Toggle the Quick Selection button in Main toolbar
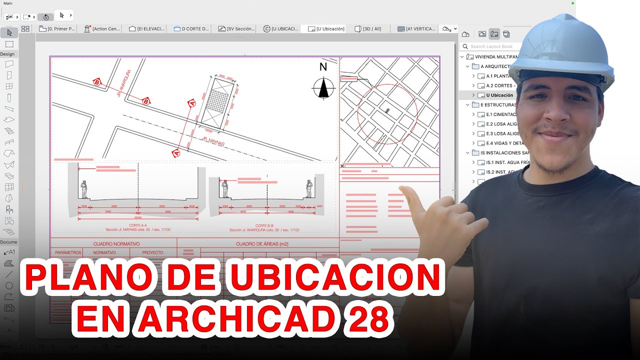Image resolution: width=640 pixels, height=360 pixels. (x=45, y=16)
